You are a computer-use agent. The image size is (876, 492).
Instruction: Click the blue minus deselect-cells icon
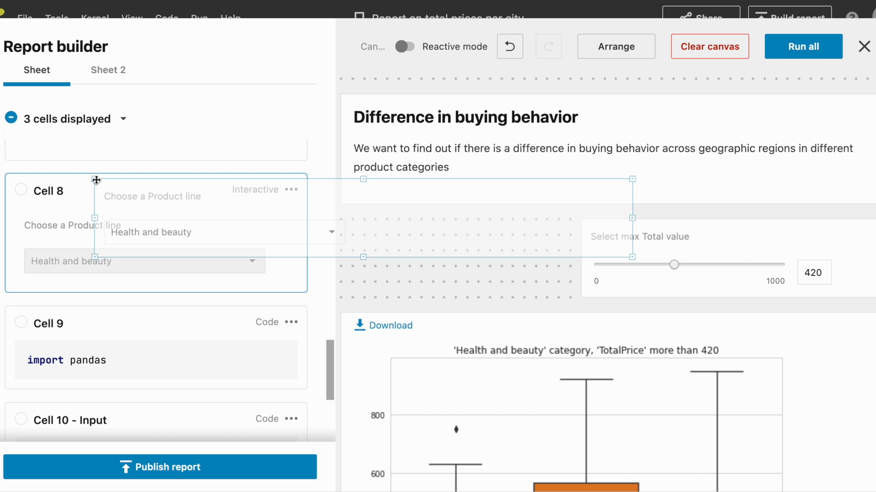(11, 118)
